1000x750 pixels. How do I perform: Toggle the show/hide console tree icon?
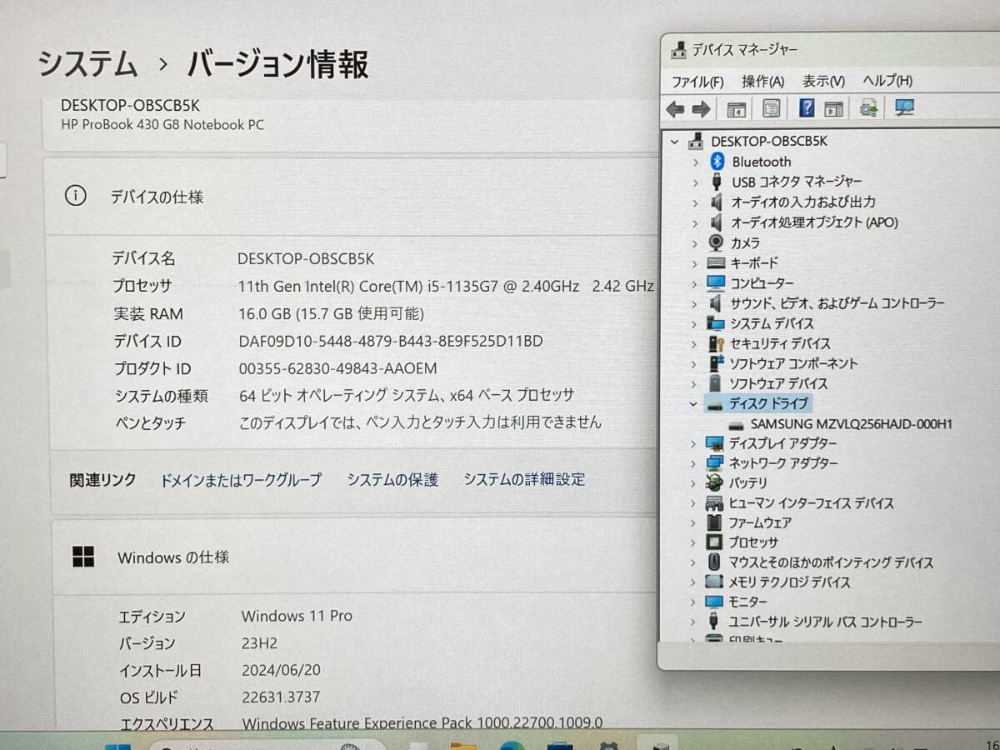pos(736,109)
